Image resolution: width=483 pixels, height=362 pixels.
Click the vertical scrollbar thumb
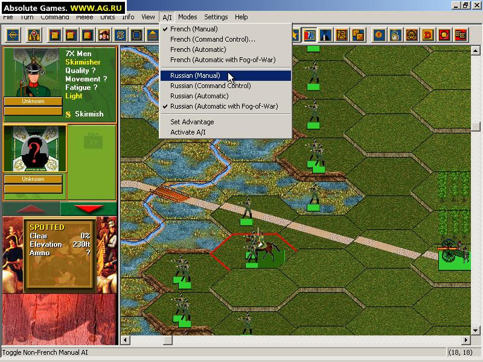click(475, 126)
